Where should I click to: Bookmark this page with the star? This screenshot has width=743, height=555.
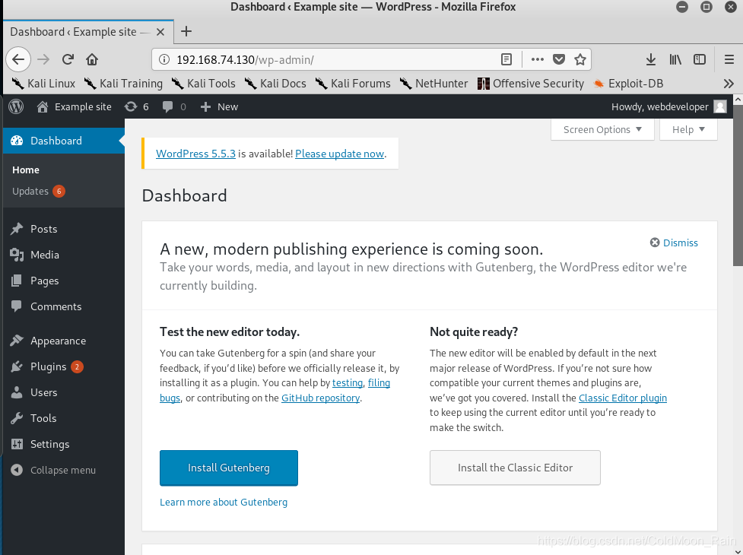pyautogui.click(x=580, y=59)
